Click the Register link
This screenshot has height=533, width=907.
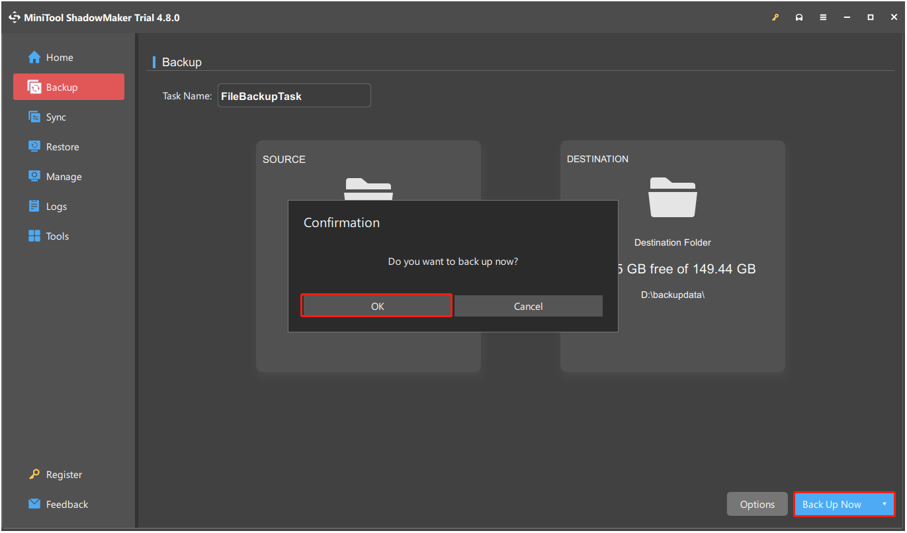coord(63,474)
